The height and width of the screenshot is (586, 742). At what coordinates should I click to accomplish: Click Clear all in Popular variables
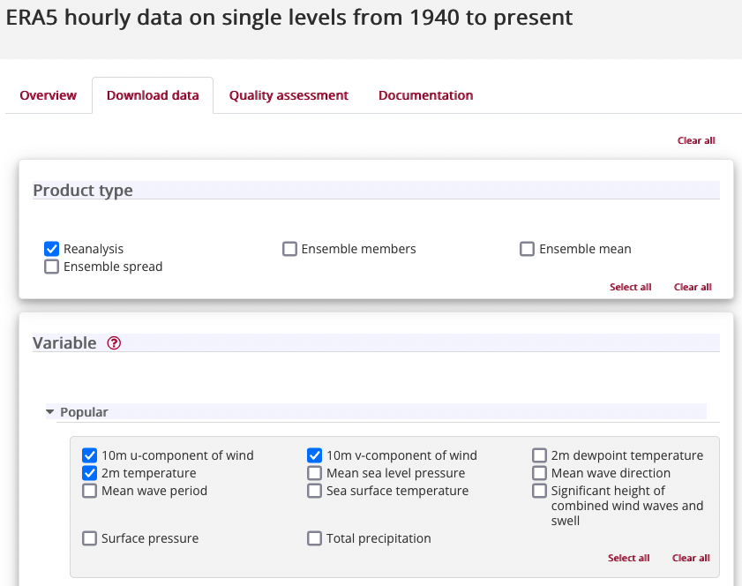click(691, 558)
